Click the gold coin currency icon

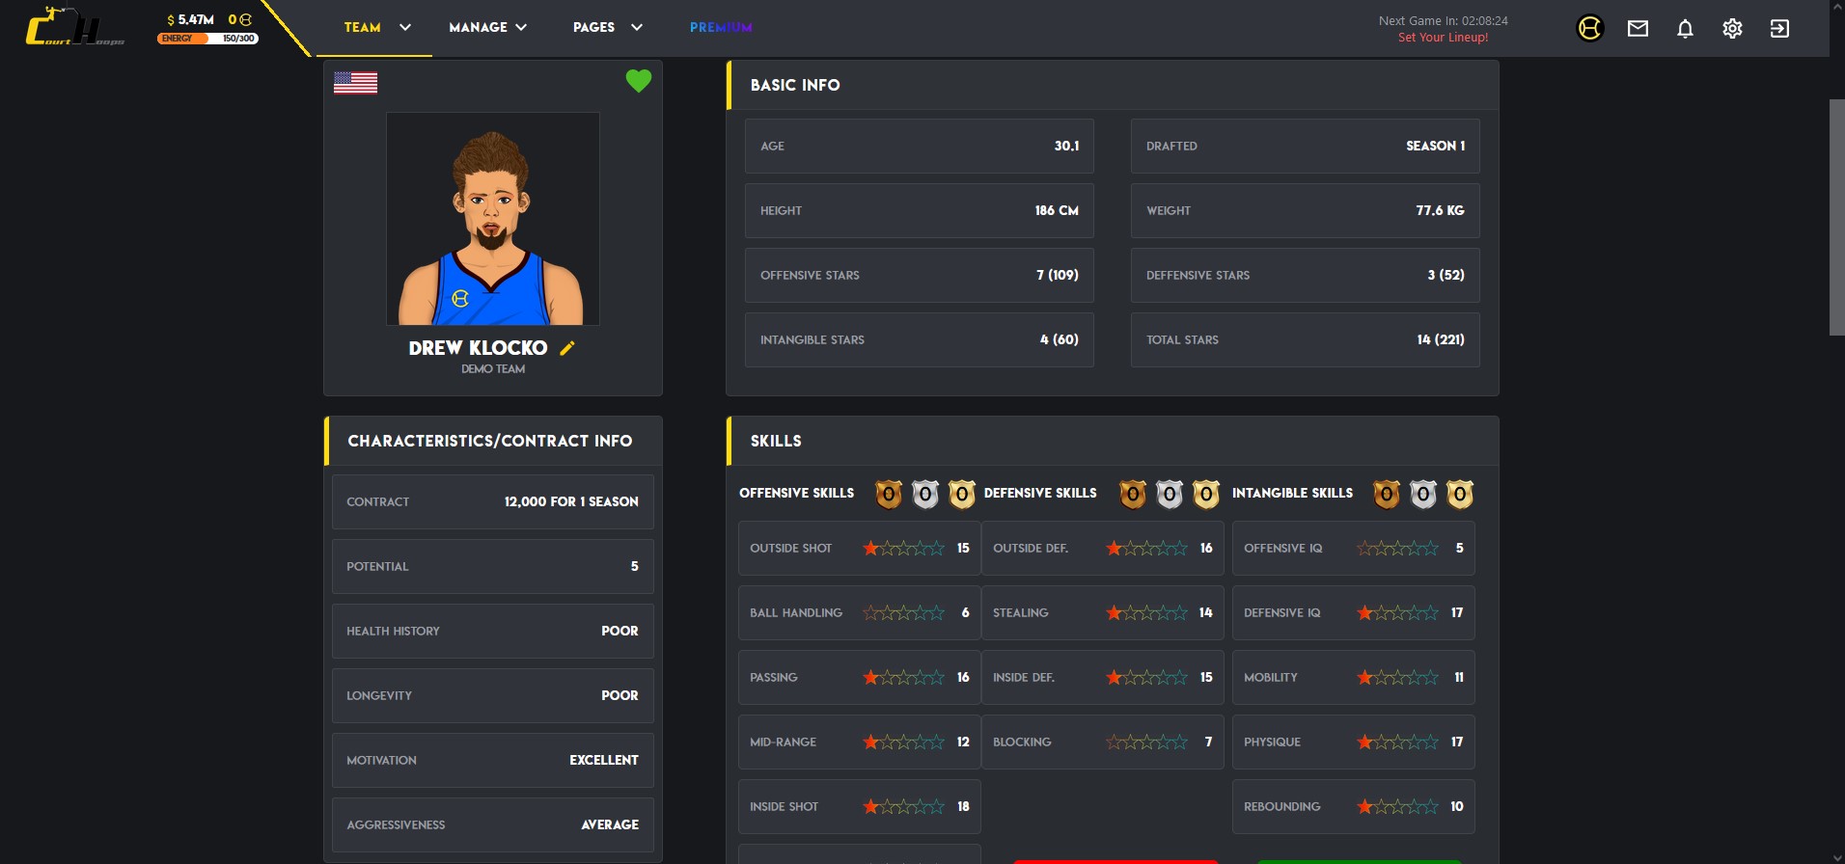[245, 19]
